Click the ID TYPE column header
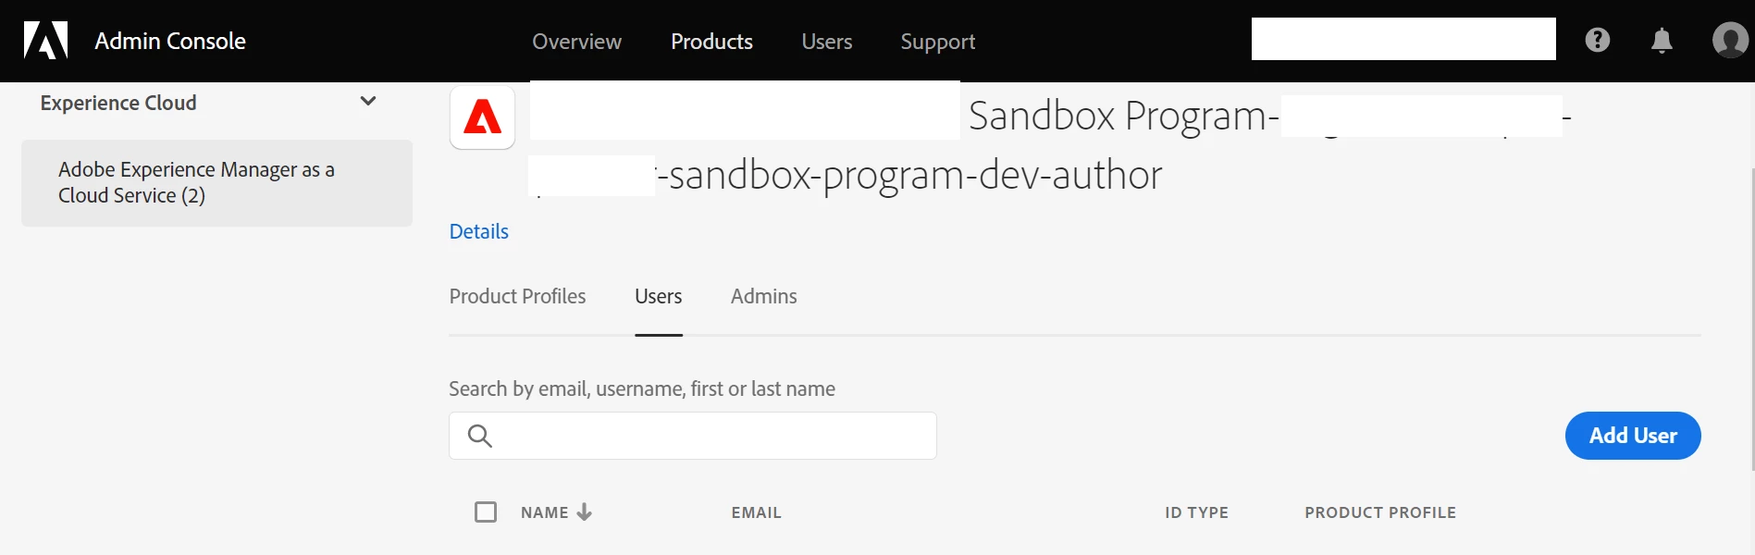1755x555 pixels. [x=1196, y=512]
